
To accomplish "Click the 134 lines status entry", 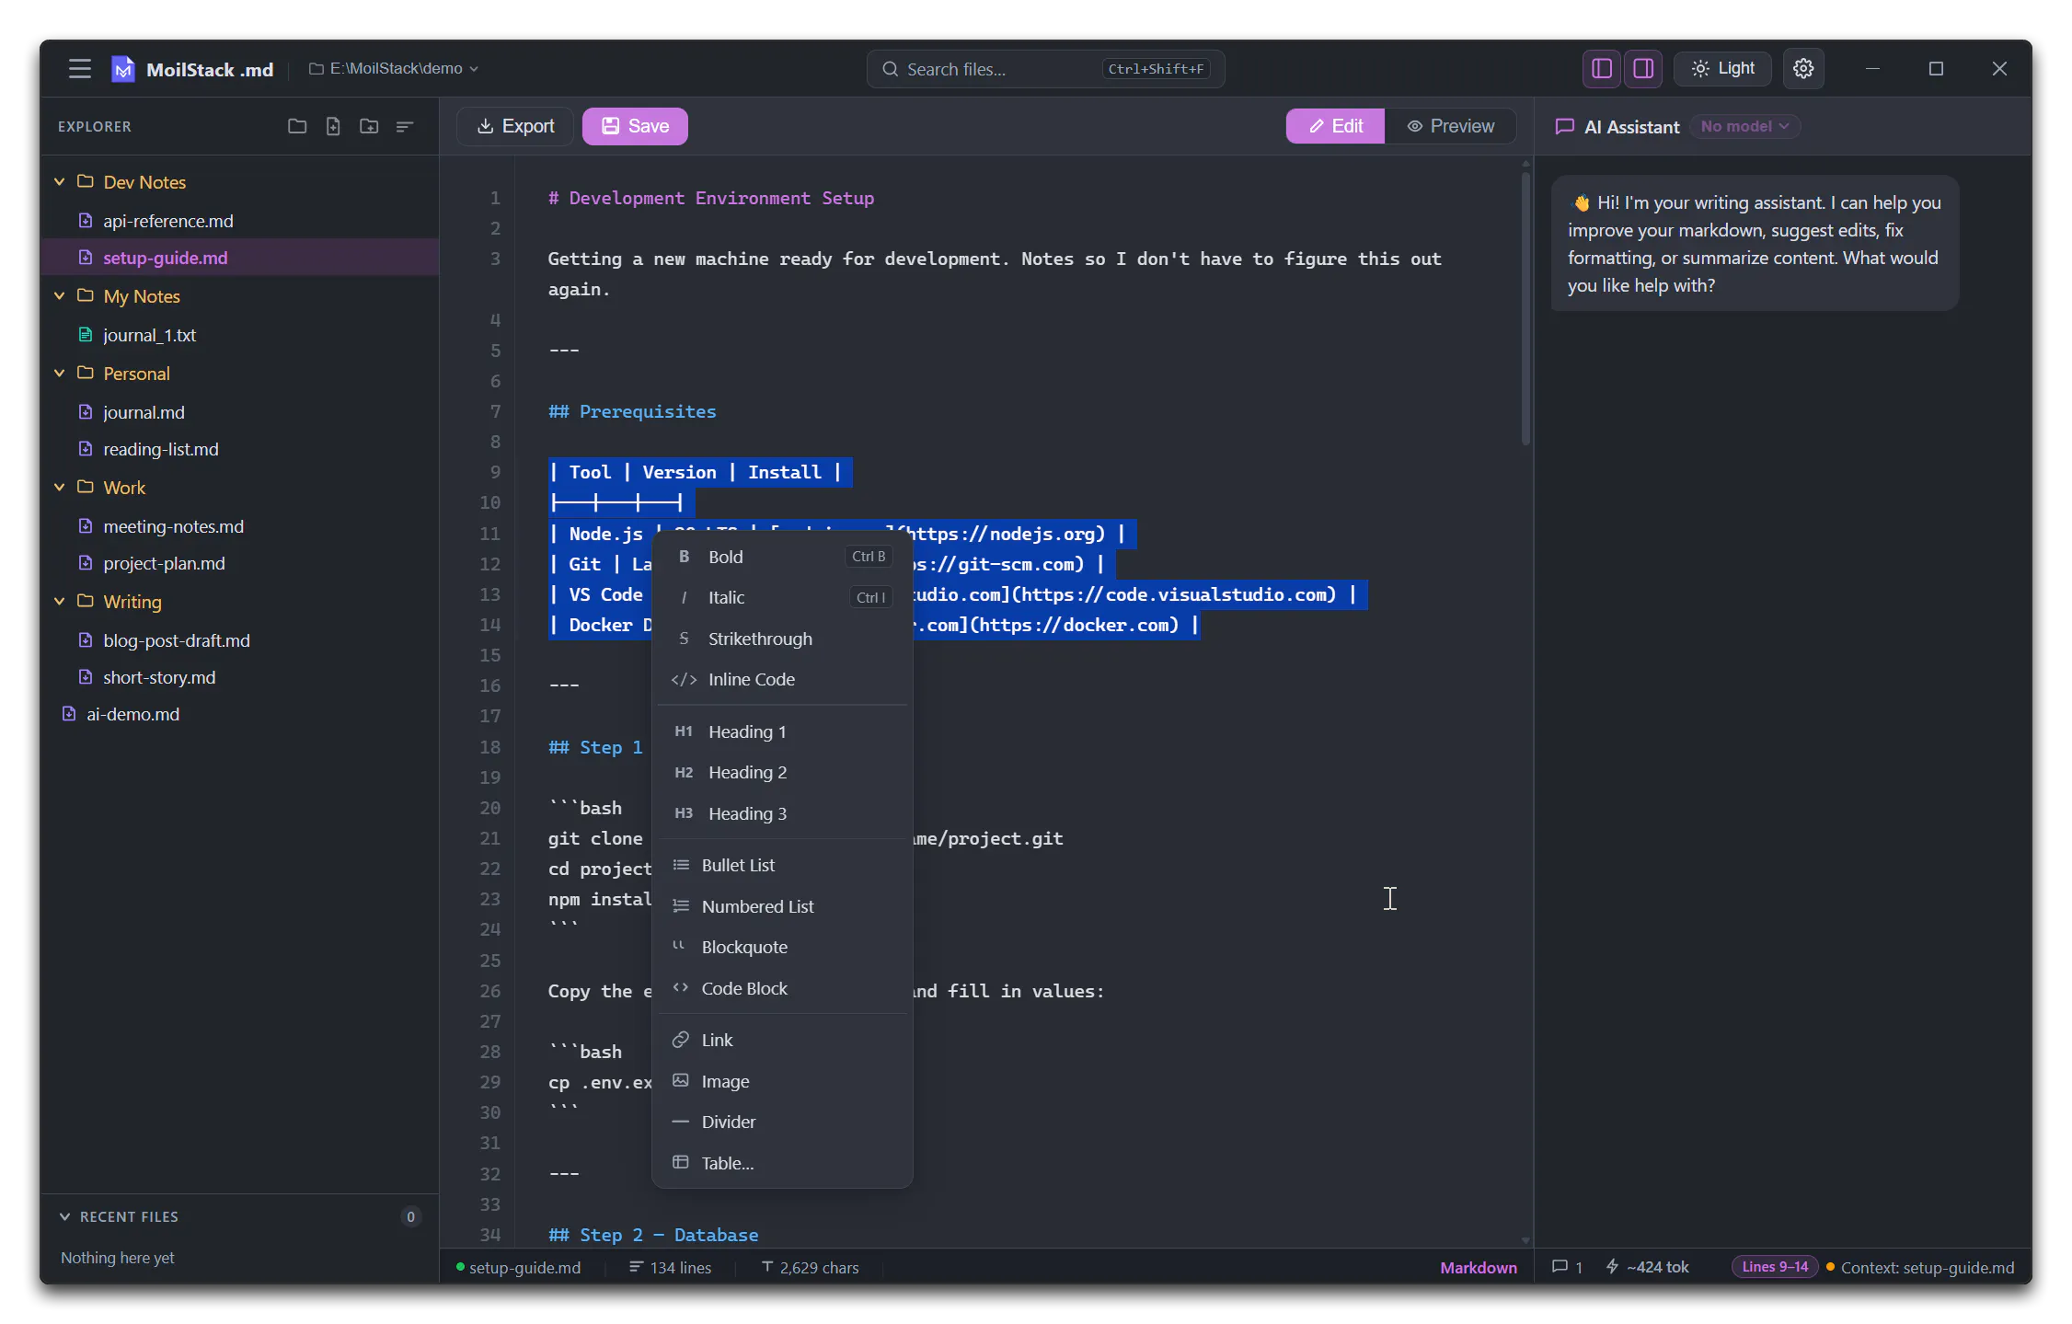I will coord(670,1267).
